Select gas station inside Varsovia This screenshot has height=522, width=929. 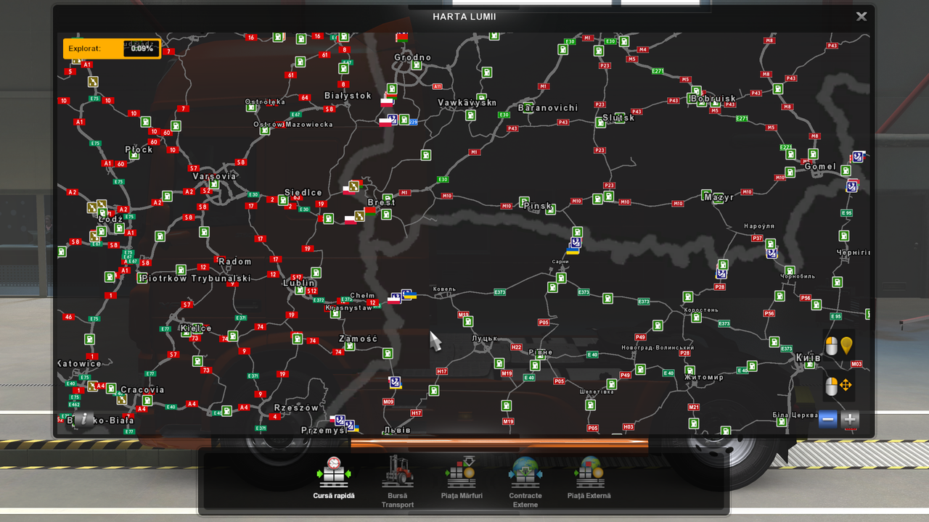pos(213,185)
